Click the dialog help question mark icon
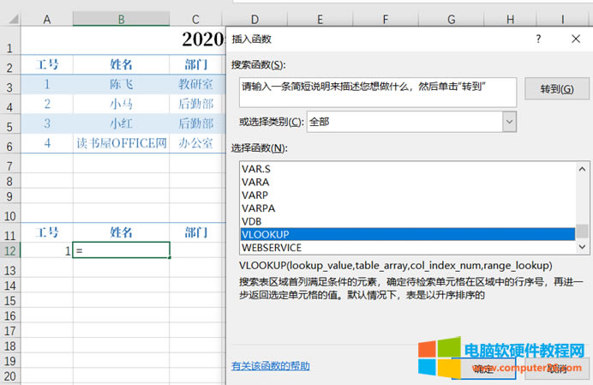The height and width of the screenshot is (385, 593). (538, 39)
